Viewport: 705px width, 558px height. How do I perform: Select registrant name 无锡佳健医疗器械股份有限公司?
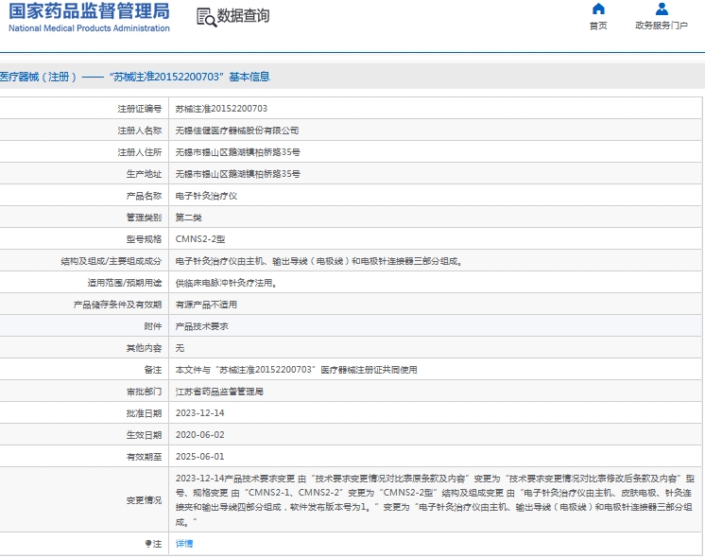pyautogui.click(x=237, y=131)
